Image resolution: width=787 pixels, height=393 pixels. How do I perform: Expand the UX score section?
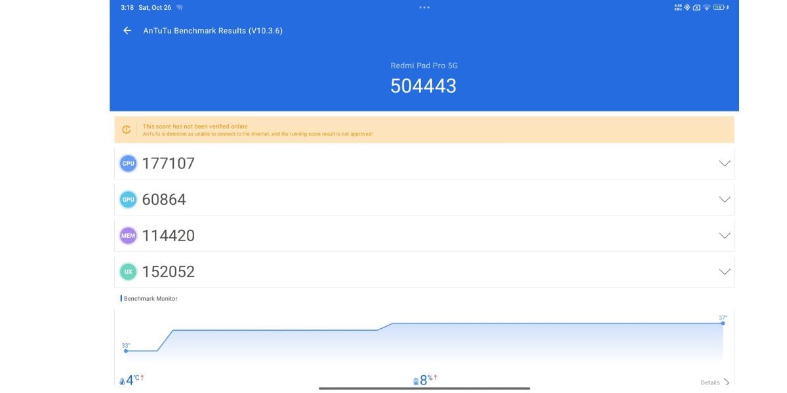point(724,272)
